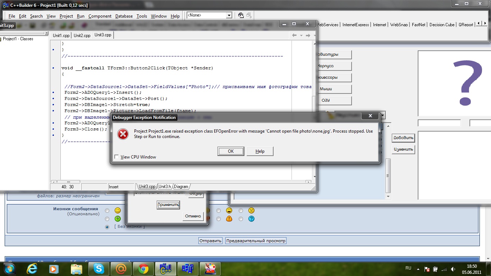Expand the desktop layout <None> combo box
The width and height of the screenshot is (491, 276).
coord(229,15)
